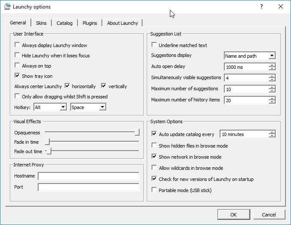This screenshot has height=225, width=291.
Task: Decrease Maximum number of suggestions
Action: [x=272, y=91]
